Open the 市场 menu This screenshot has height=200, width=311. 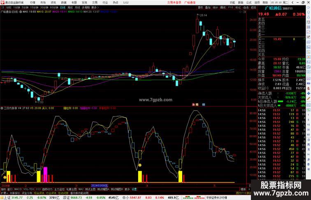click(x=43, y=2)
